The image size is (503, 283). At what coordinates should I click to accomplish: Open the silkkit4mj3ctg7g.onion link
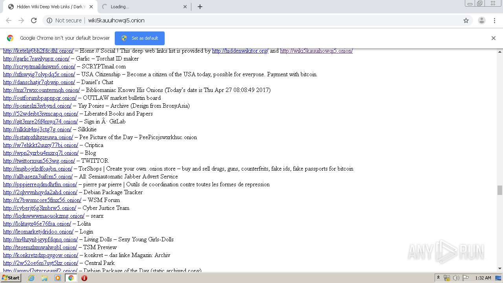[x=37, y=129]
